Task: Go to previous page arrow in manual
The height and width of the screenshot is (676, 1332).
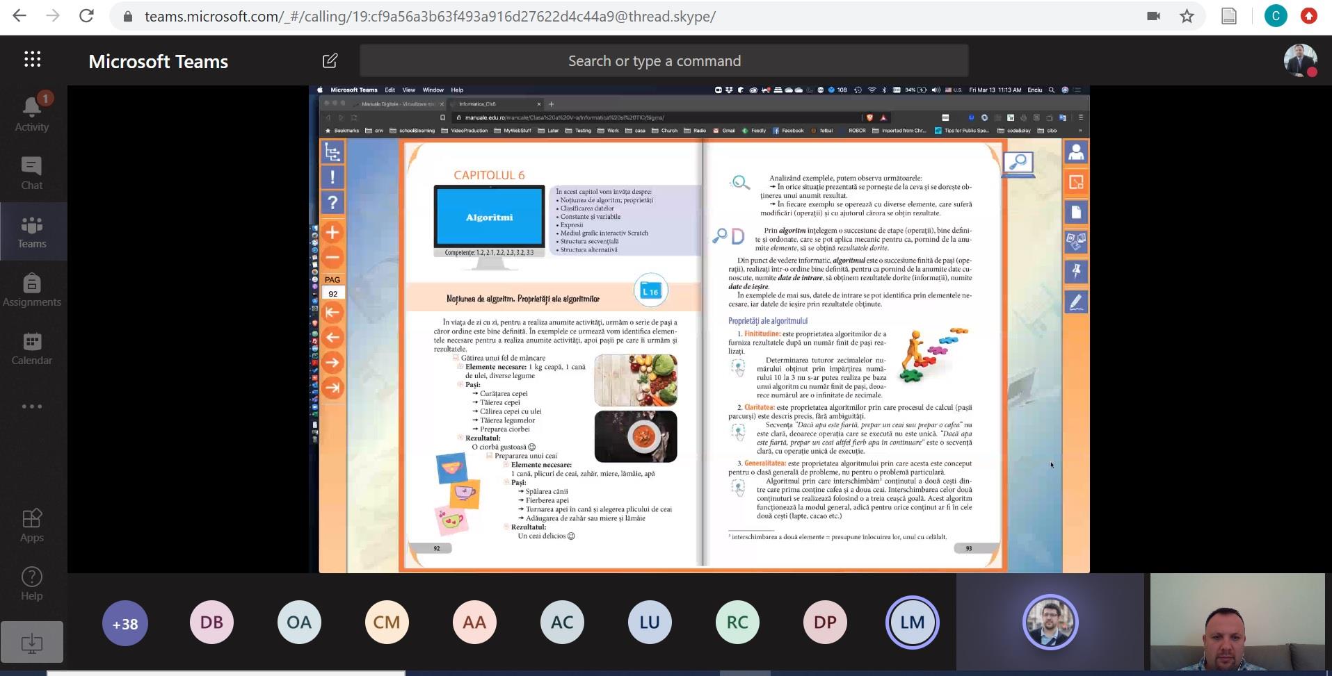Action: (332, 338)
